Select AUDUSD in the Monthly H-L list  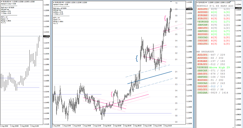tap(203, 12)
